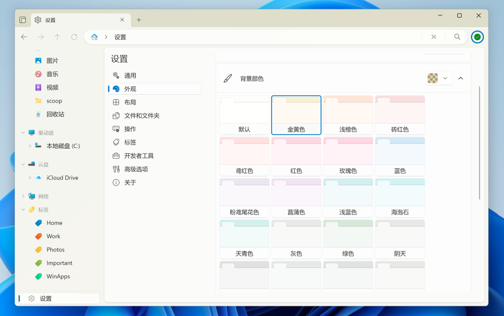Open 开发者工具 settings page
The width and height of the screenshot is (504, 316).
[154, 156]
